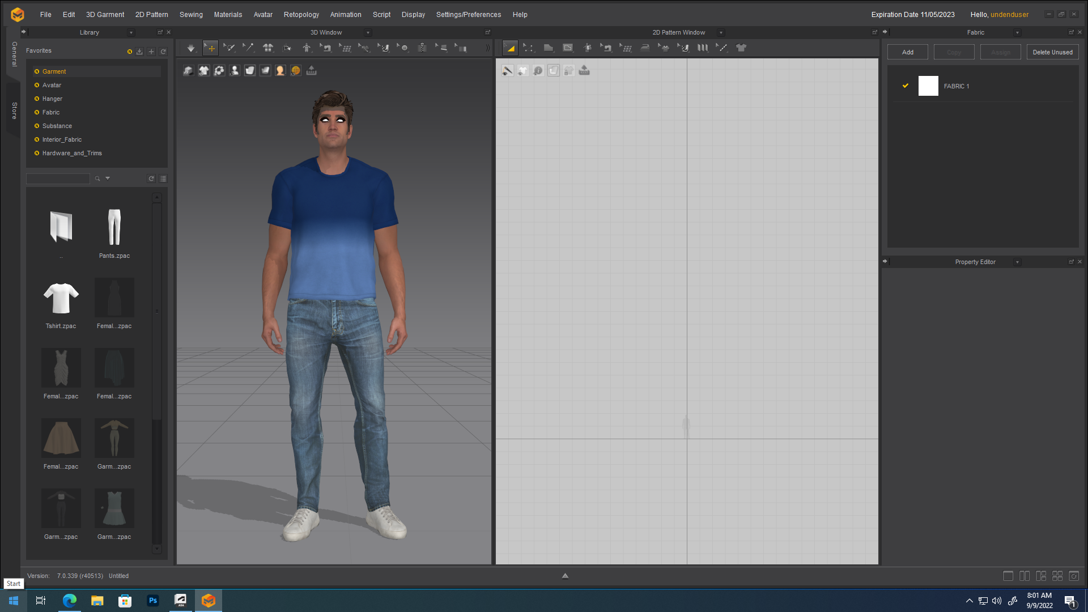Select the Steam iron tool icon
1088x612 pixels.
pos(645,48)
